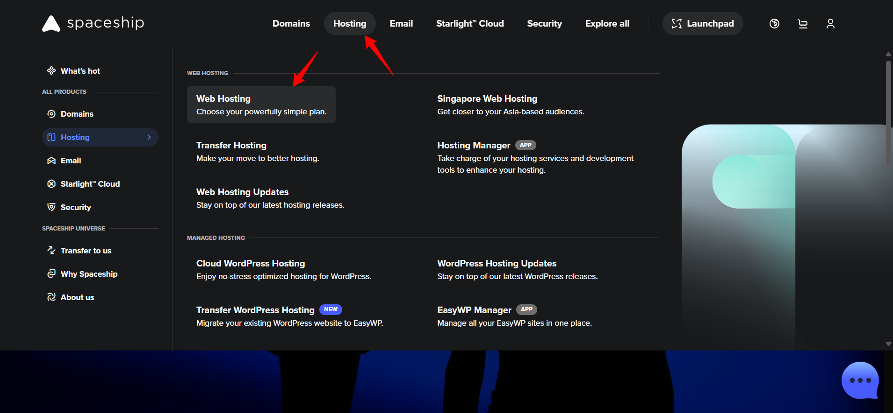Select What's hot in sidebar
The height and width of the screenshot is (413, 893).
click(100, 70)
